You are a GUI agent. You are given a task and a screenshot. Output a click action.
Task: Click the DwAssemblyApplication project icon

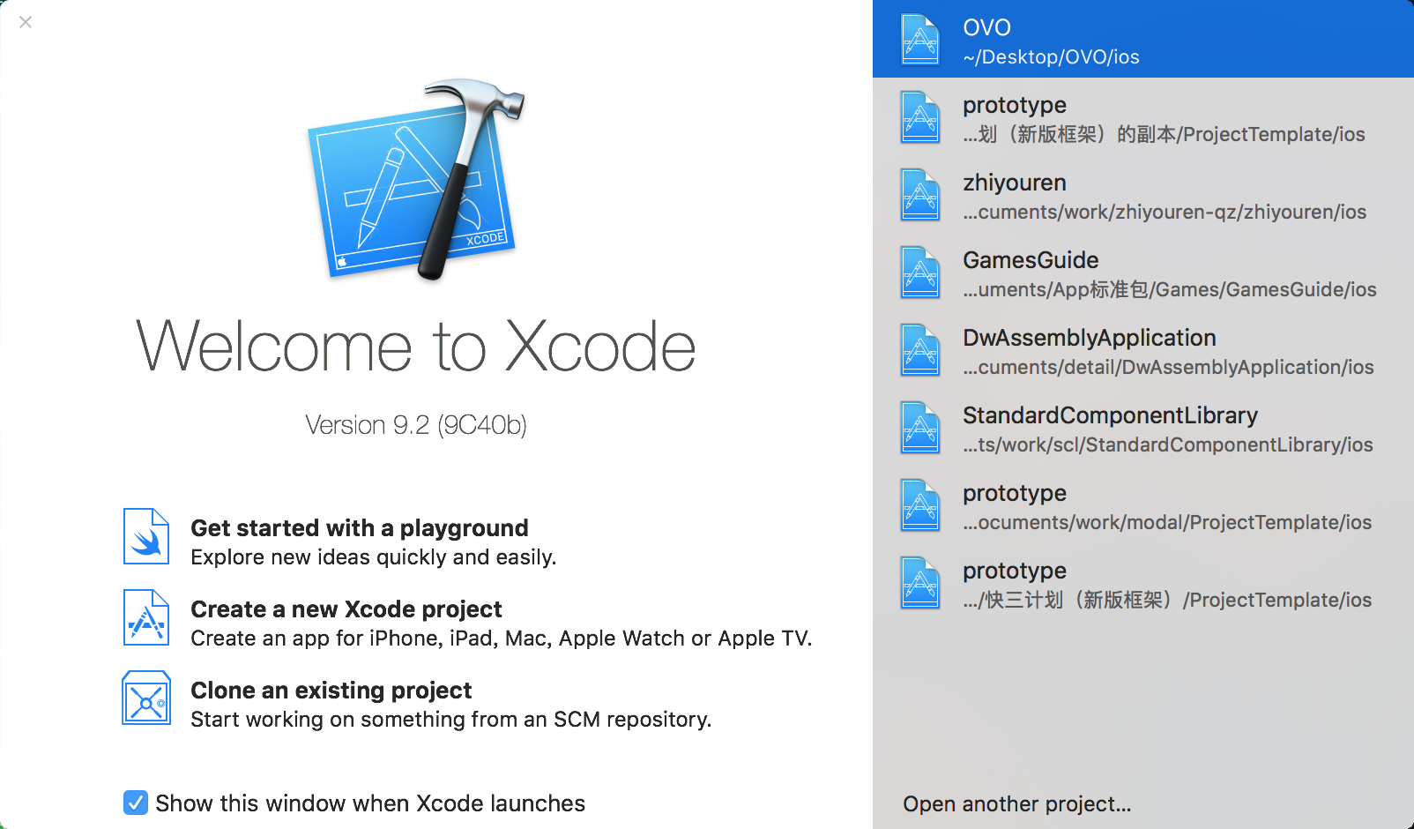[x=919, y=350]
